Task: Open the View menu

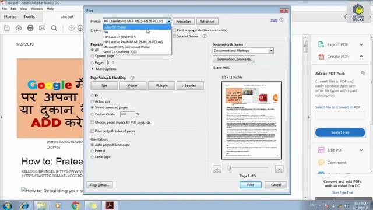Action: 23,9
